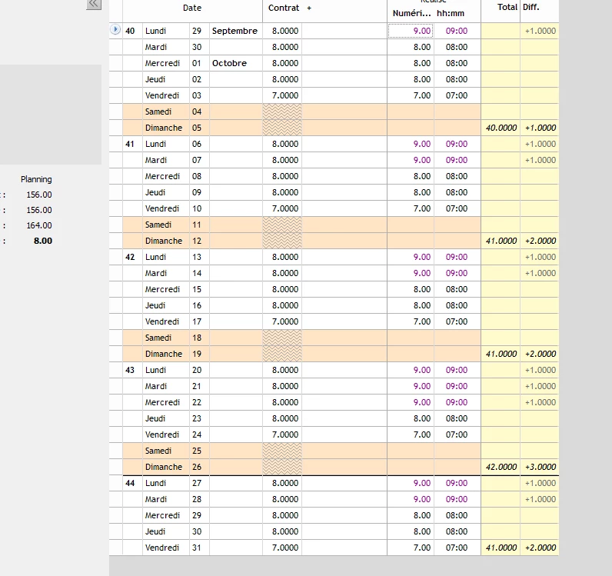Viewport: 612px width, 576px height.
Task: Click the +1.0000 diff for Lundi 29
Action: (540, 31)
